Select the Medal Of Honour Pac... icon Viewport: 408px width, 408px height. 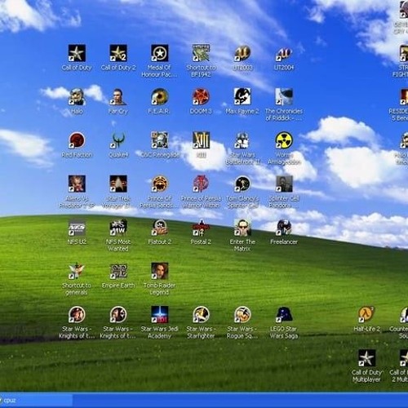[160, 53]
